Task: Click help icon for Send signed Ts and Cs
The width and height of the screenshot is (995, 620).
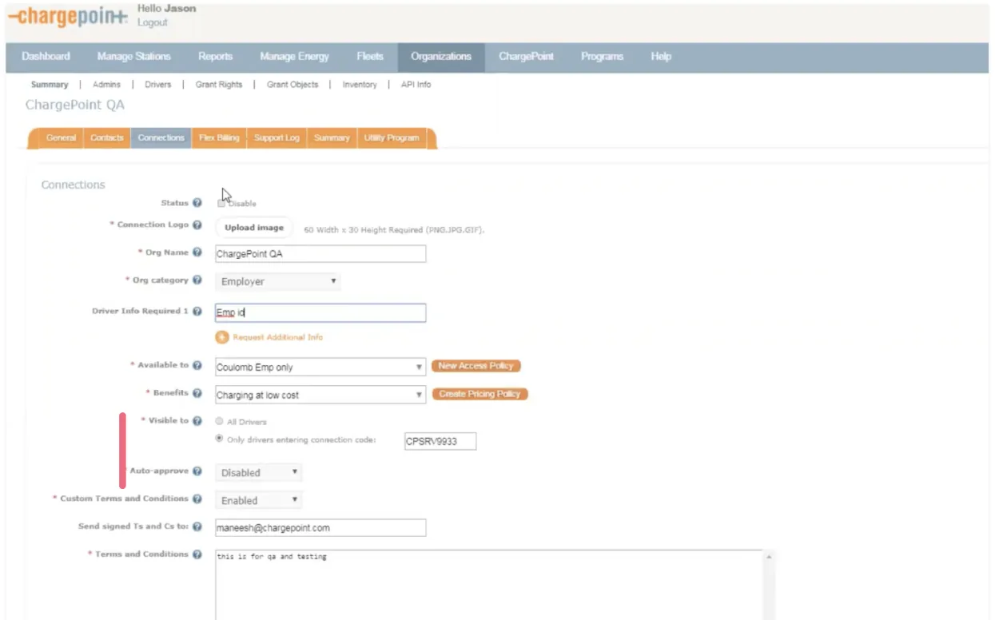Action: (197, 527)
